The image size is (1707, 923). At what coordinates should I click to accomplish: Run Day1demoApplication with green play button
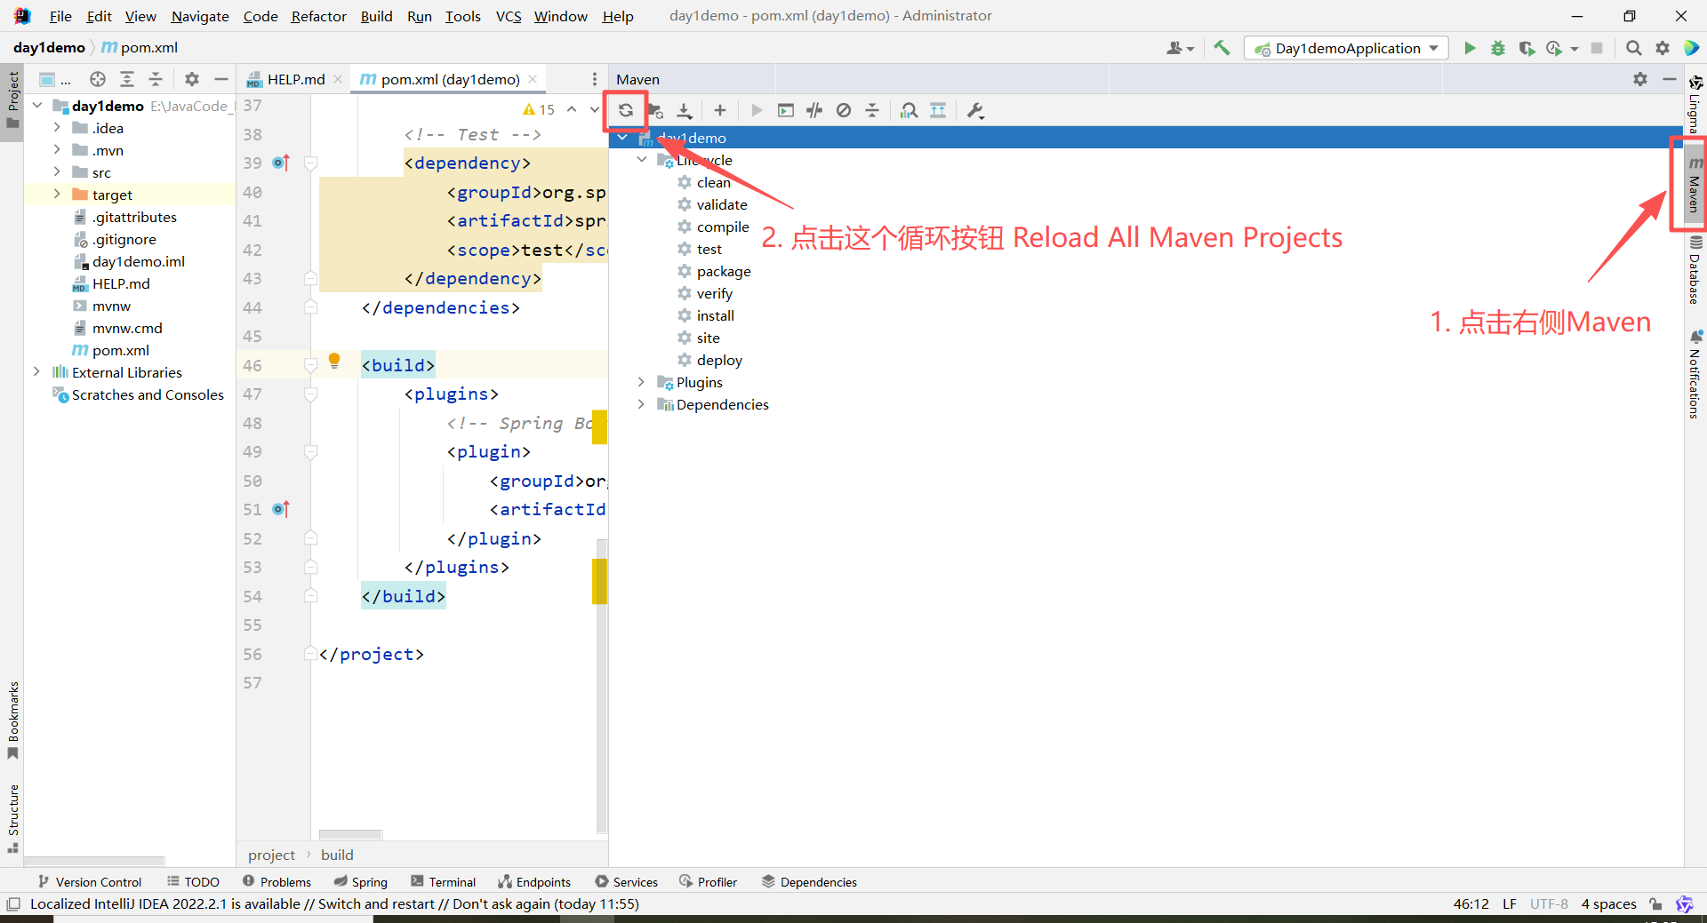coord(1470,48)
